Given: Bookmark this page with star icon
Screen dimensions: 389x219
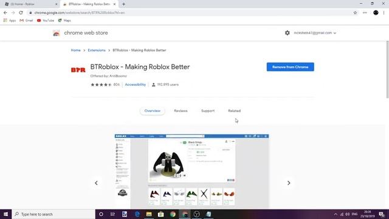Looking at the screenshot, I should tap(355, 13).
